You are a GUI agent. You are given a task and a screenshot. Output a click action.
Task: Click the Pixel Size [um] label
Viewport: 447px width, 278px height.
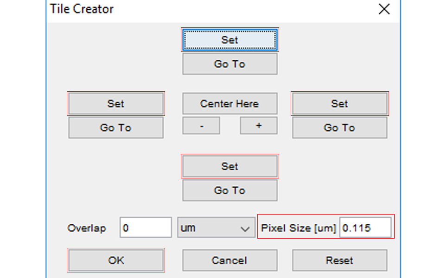(x=298, y=228)
